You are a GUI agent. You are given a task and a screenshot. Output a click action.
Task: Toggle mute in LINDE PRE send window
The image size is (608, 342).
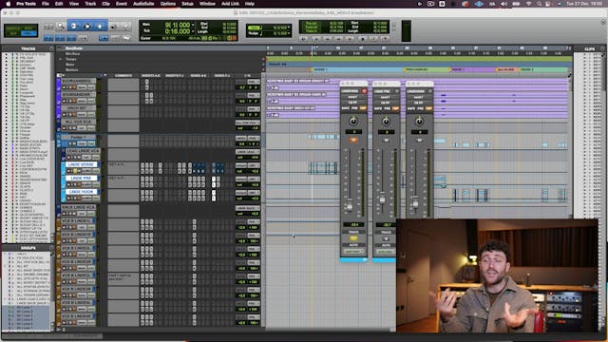click(386, 140)
